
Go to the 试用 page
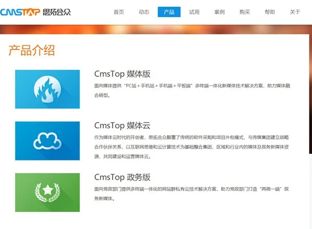click(x=194, y=12)
